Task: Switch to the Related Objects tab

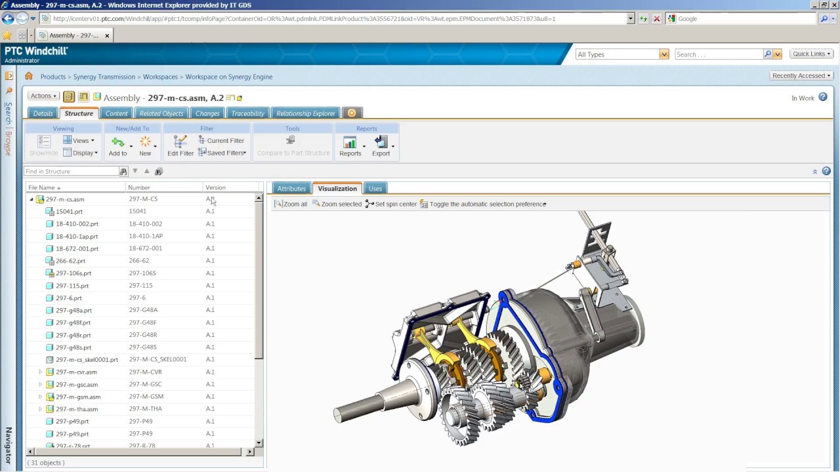Action: click(x=161, y=113)
